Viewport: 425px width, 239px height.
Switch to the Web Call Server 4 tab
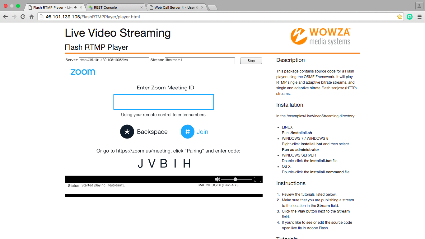click(176, 7)
